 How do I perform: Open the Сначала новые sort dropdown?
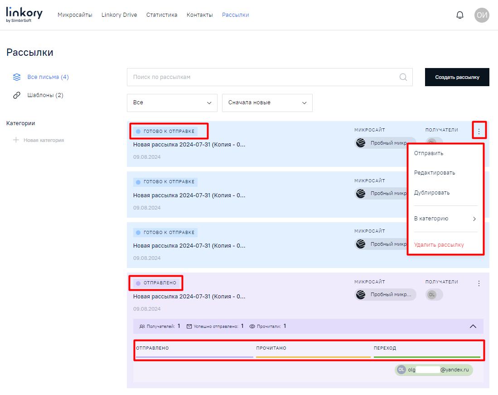pyautogui.click(x=267, y=103)
